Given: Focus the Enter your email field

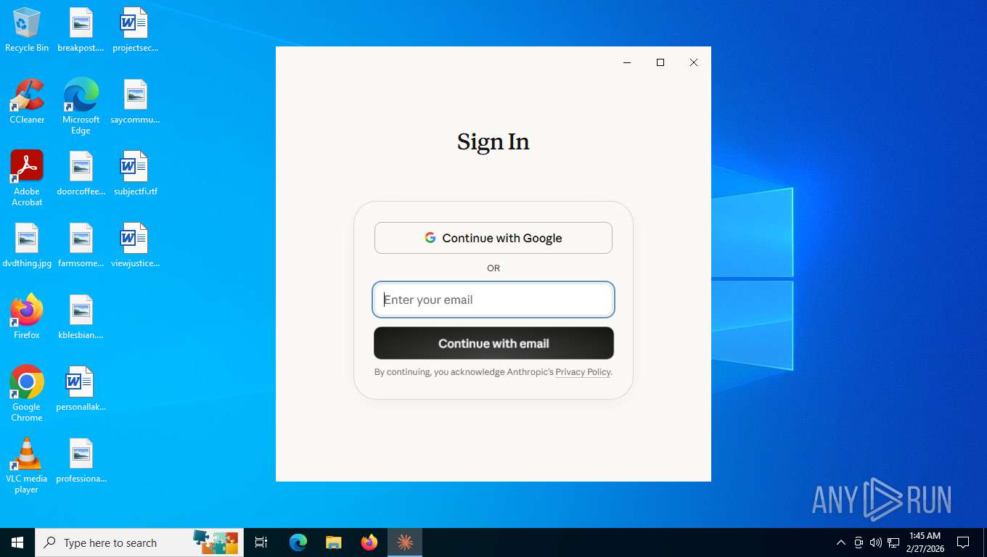Looking at the screenshot, I should [493, 300].
